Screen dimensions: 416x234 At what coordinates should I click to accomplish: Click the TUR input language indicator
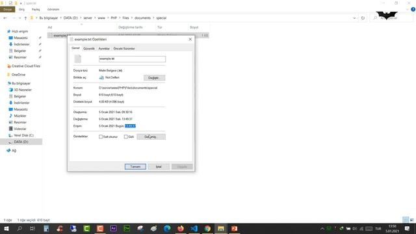pyautogui.click(x=378, y=228)
